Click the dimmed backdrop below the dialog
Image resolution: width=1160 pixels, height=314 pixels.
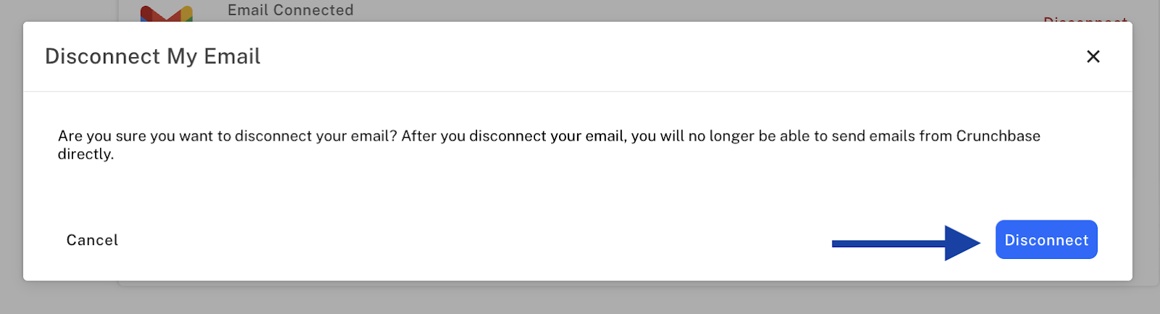pos(580,299)
